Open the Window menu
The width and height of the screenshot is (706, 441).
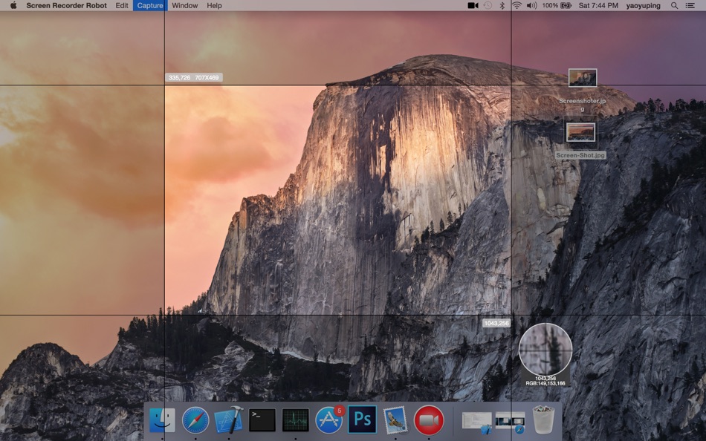click(184, 5)
